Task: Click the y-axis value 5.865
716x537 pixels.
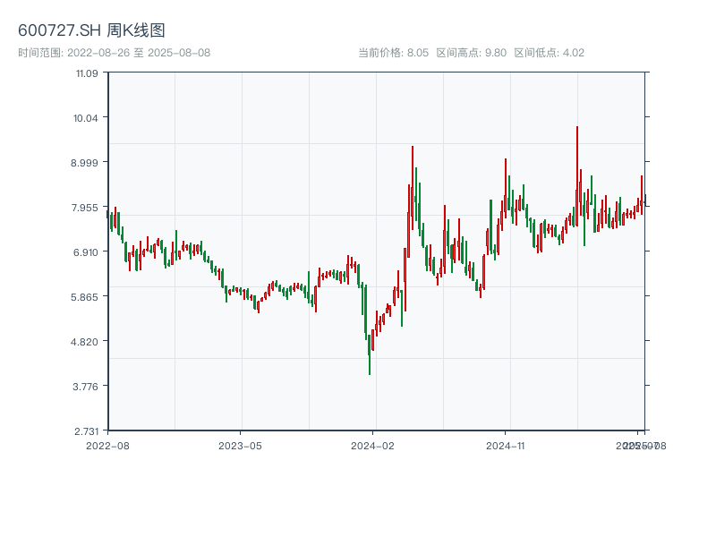Action: (84, 297)
